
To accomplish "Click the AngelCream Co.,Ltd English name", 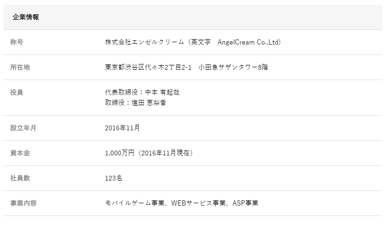I will click(x=249, y=42).
